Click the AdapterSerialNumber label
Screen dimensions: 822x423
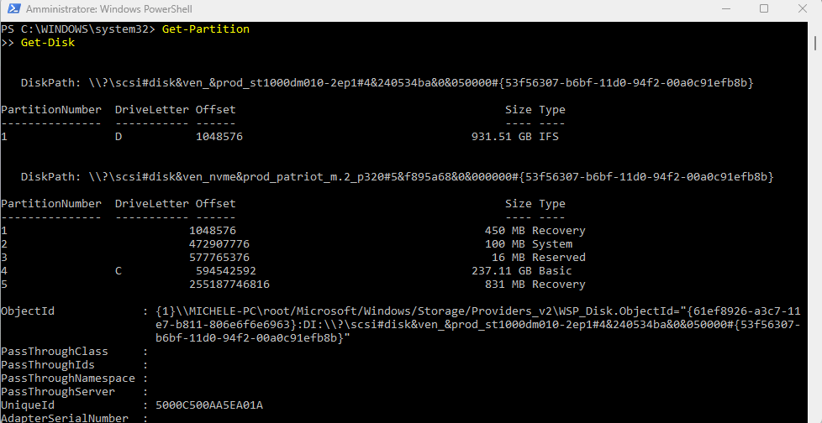[65, 418]
